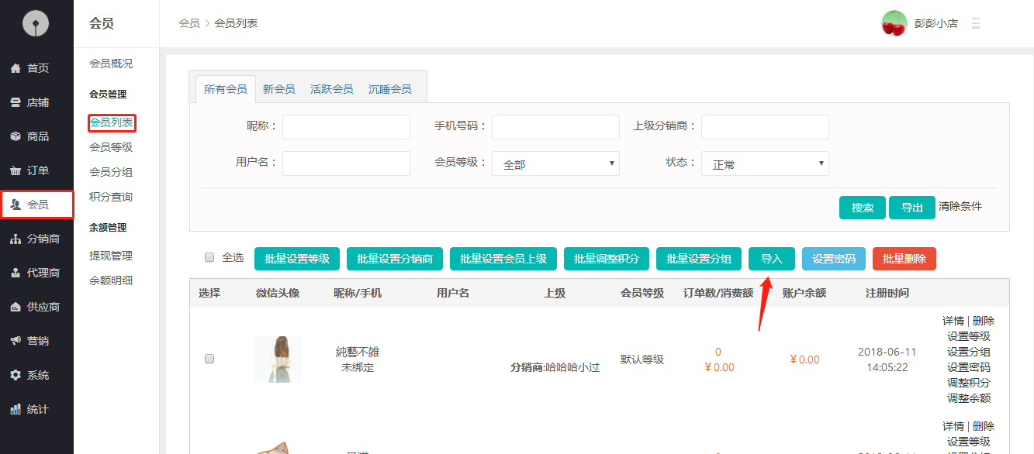This screenshot has height=454, width=1034.
Task: Expand the 会员等级 dropdown
Action: coord(555,163)
